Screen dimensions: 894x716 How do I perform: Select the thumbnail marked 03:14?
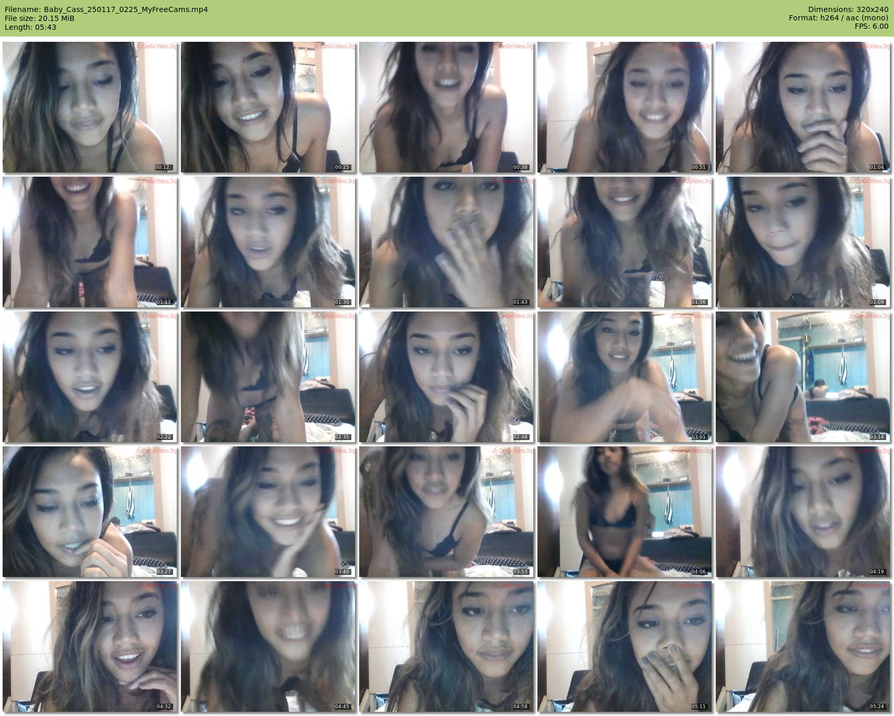pos(803,377)
